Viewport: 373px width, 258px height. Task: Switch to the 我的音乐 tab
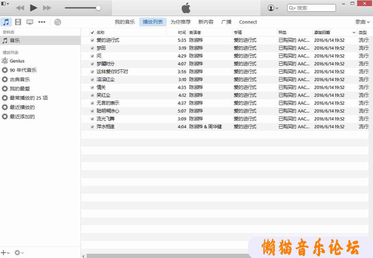point(125,22)
